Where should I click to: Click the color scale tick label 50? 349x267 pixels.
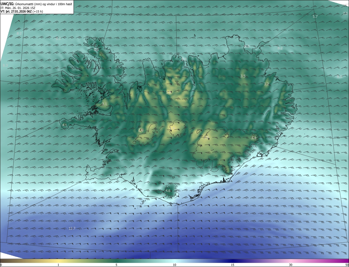347,265
